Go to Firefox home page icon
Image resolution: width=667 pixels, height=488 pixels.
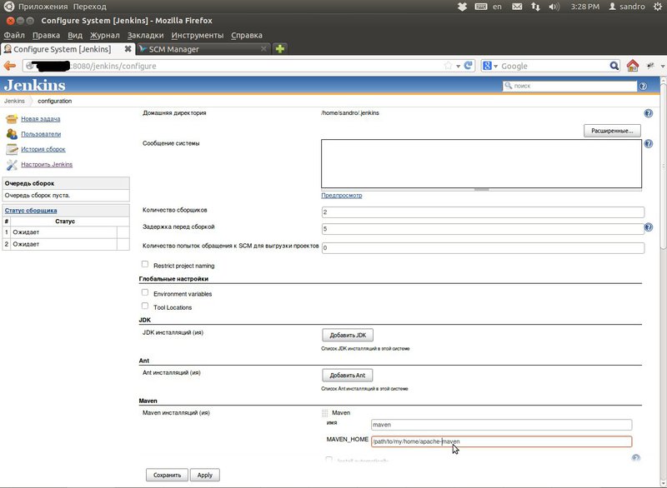(633, 66)
